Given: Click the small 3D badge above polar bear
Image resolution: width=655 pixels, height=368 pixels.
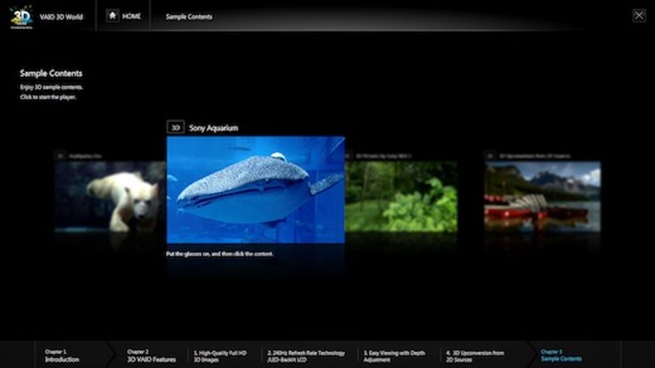Looking at the screenshot, I should [x=60, y=156].
